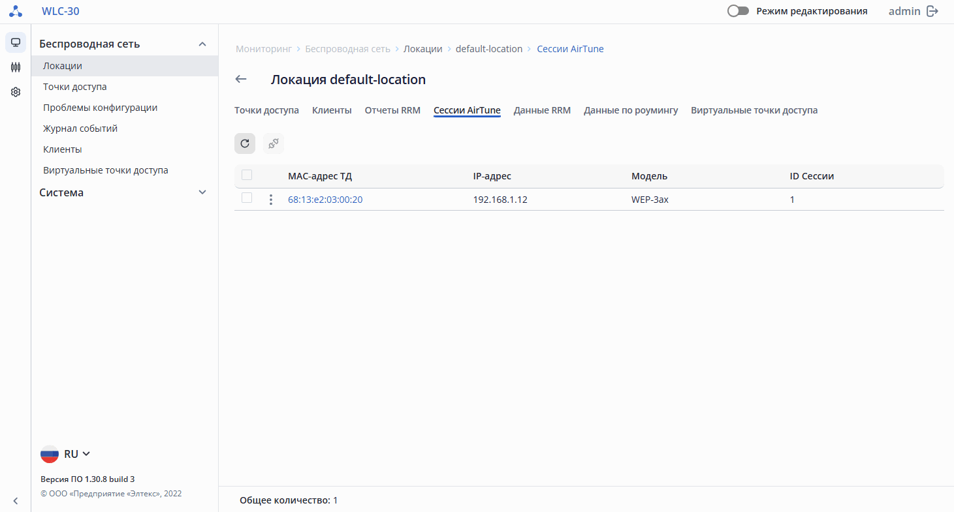Open the monitoring section icon in sidebar
Image resolution: width=954 pixels, height=512 pixels.
click(16, 42)
